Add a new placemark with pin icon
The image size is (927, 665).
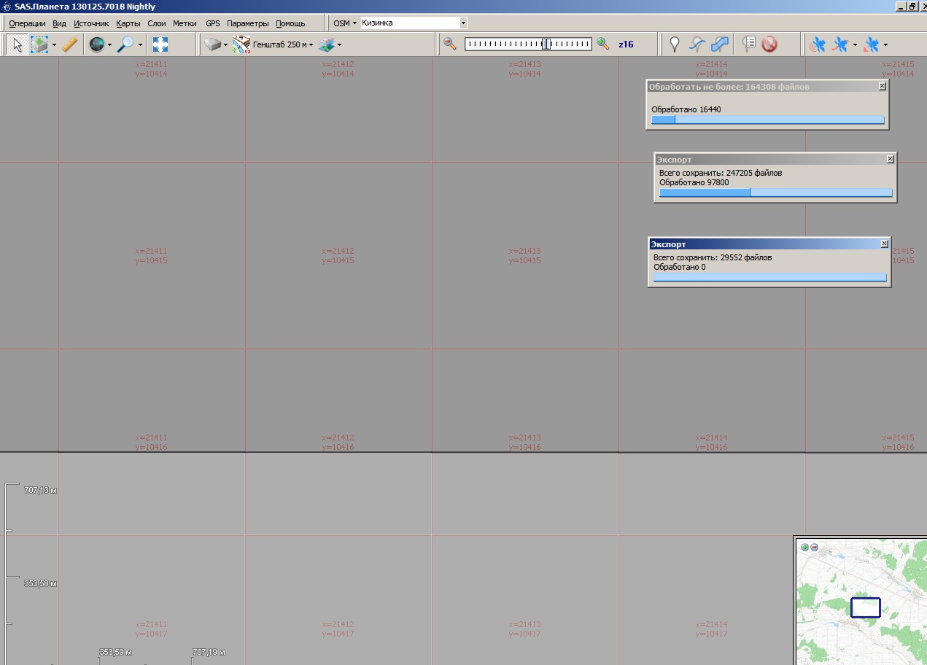[675, 44]
